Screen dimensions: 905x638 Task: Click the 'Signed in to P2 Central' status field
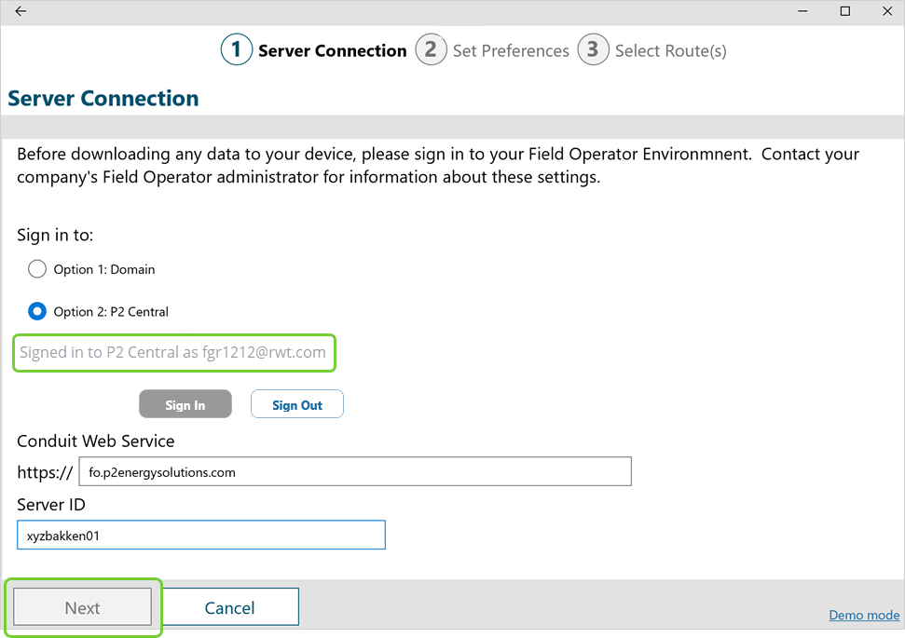173,353
